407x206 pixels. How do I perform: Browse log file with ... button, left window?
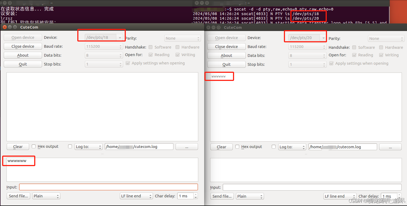187,147
